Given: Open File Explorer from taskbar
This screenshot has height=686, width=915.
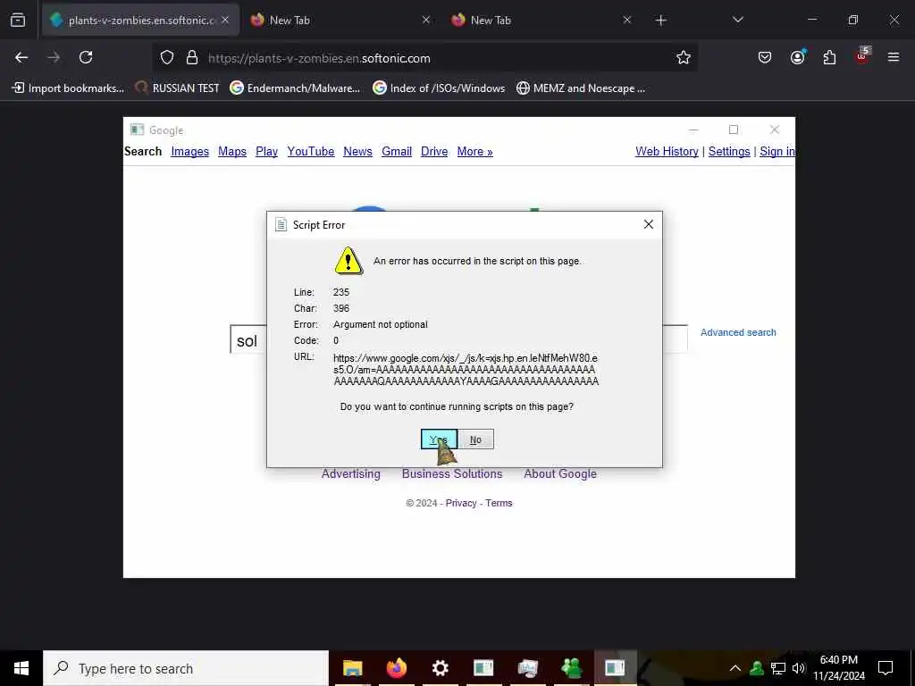Looking at the screenshot, I should [352, 668].
